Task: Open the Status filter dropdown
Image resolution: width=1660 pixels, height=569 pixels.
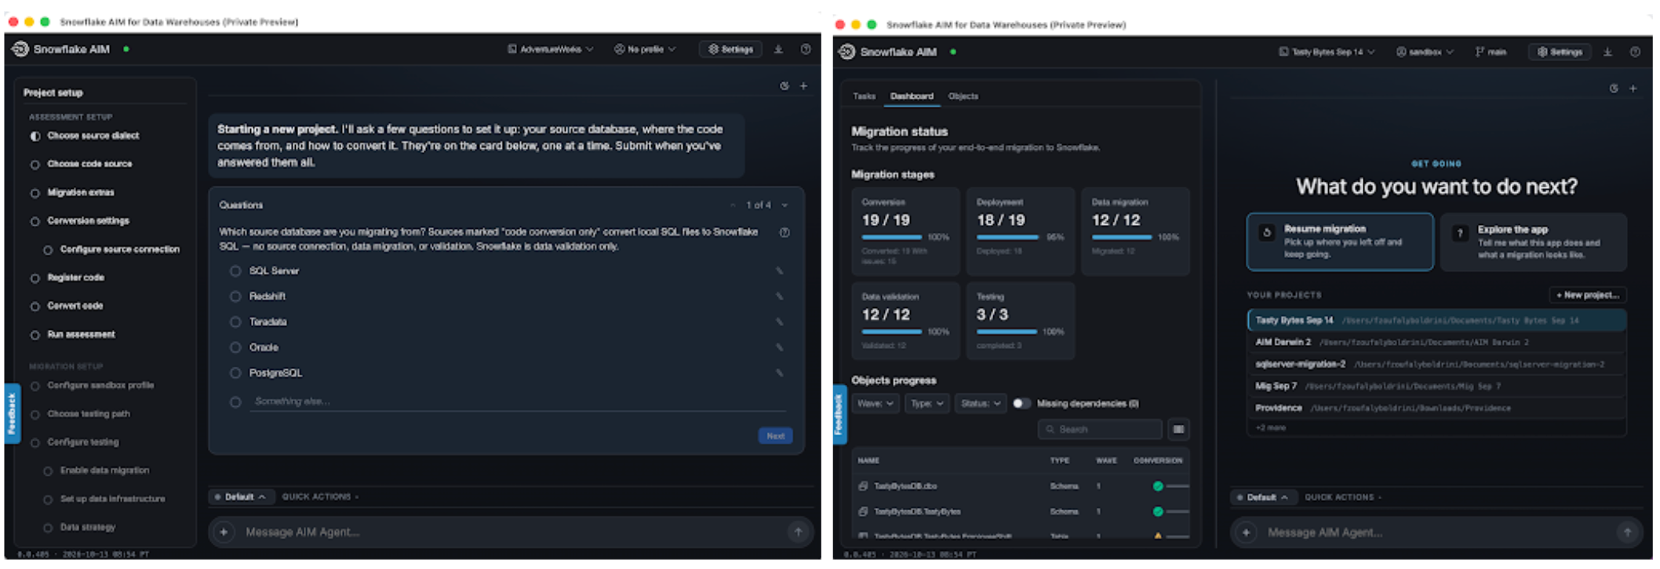Action: pyautogui.click(x=981, y=404)
